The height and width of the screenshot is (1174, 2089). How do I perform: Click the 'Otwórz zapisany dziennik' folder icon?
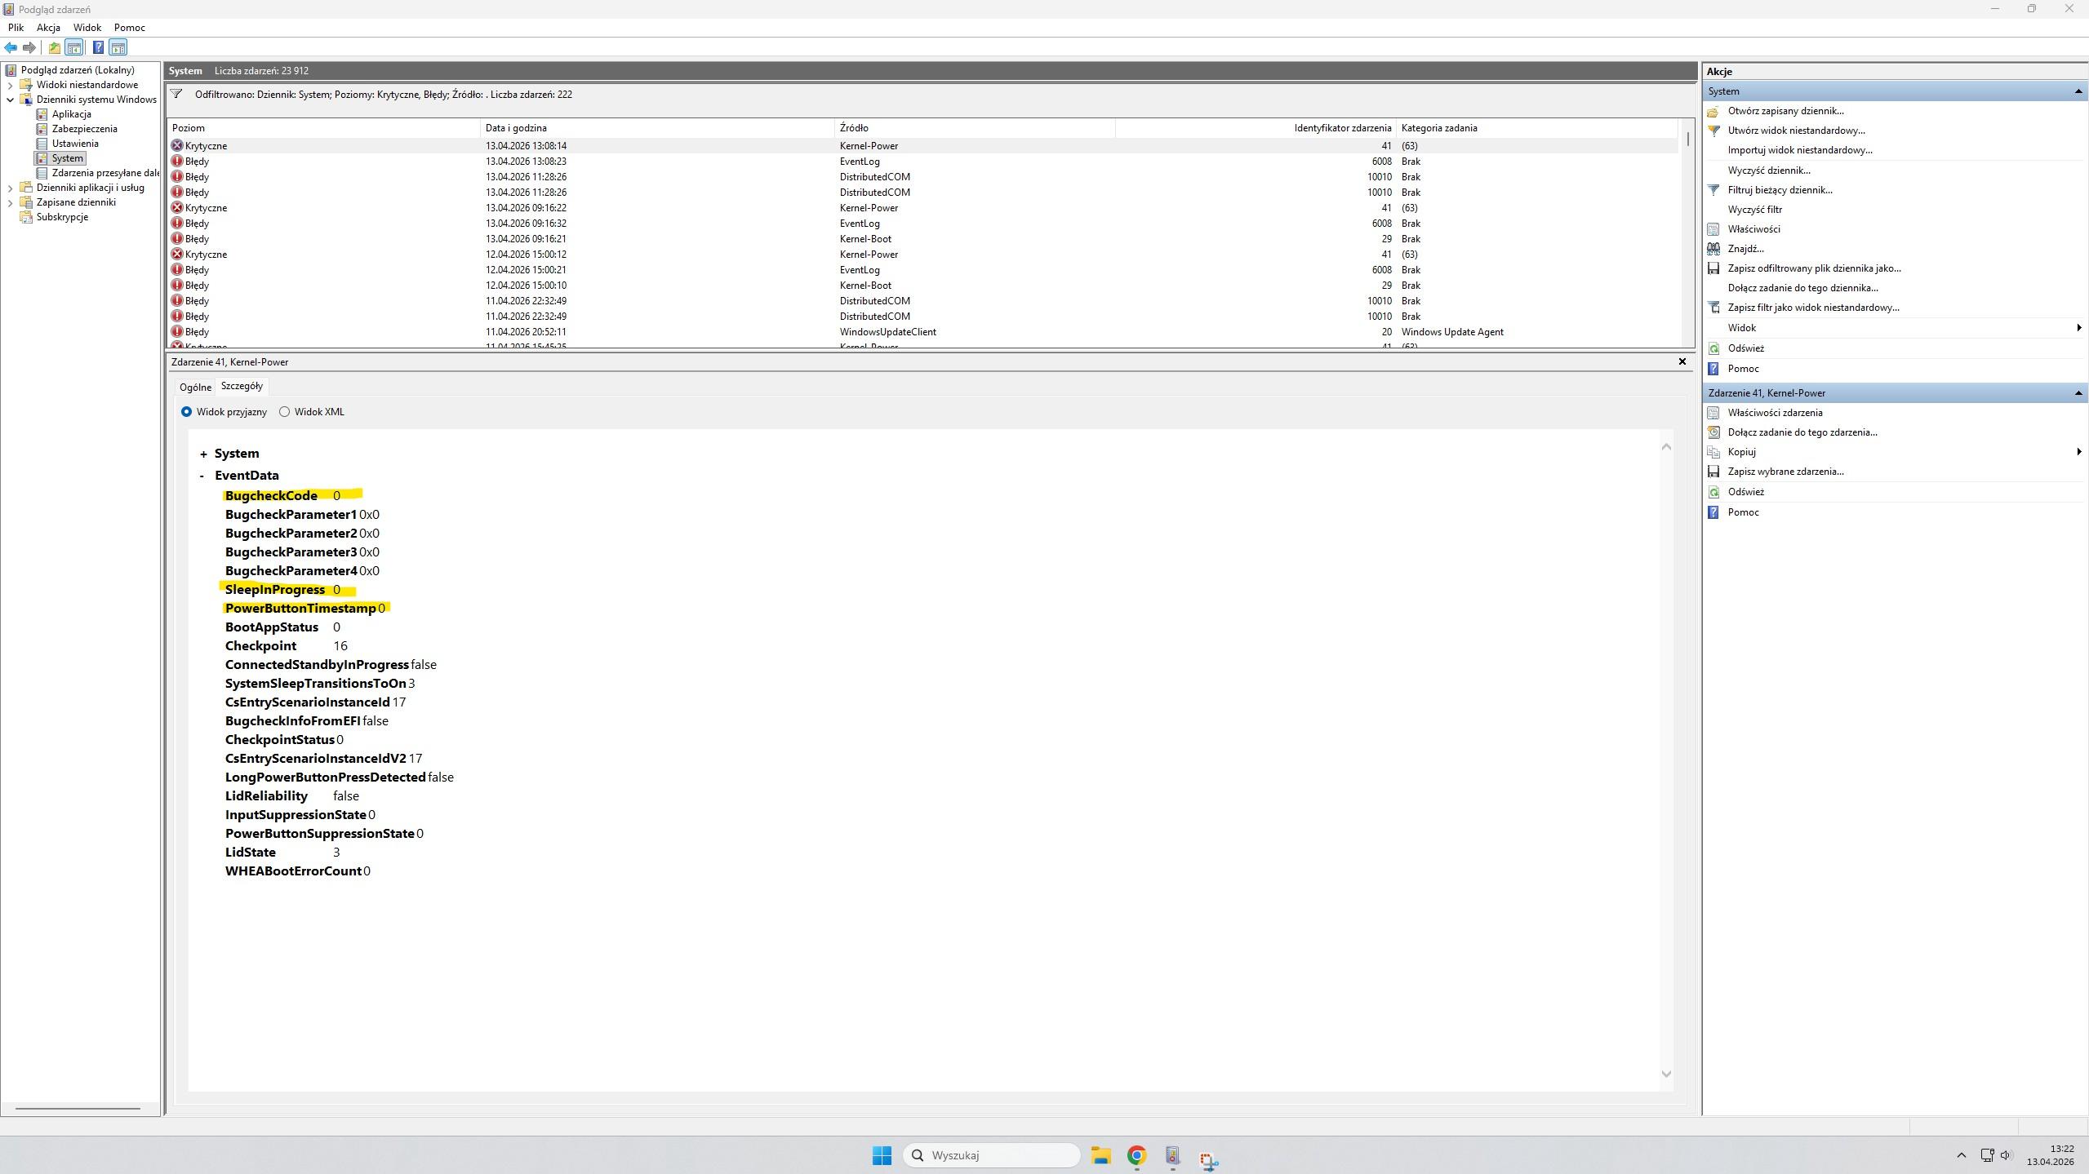coord(1713,111)
